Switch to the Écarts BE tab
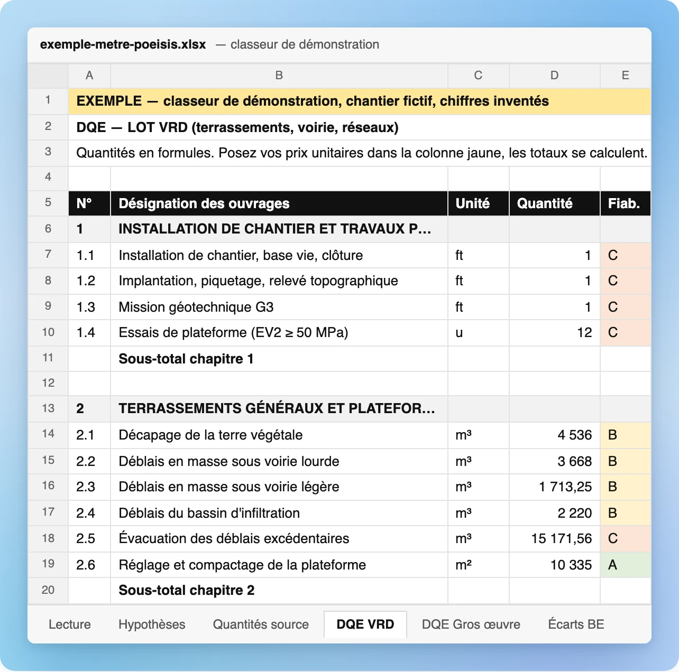Image resolution: width=679 pixels, height=672 pixels. click(576, 624)
